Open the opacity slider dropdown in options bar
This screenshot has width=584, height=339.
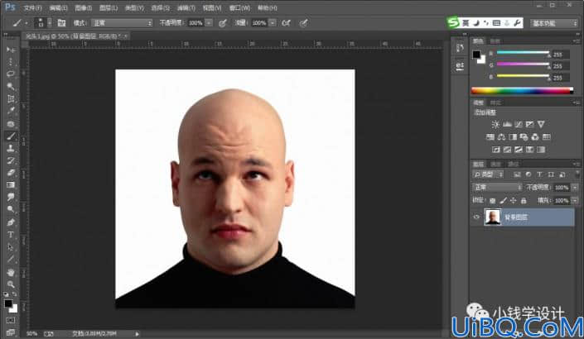coord(210,23)
